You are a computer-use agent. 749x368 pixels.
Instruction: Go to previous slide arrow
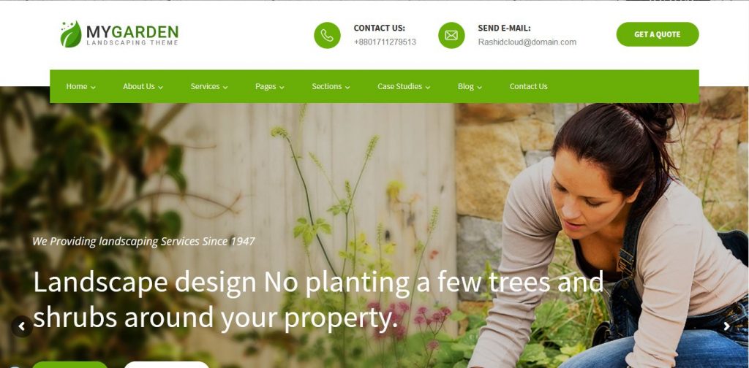[x=21, y=326]
